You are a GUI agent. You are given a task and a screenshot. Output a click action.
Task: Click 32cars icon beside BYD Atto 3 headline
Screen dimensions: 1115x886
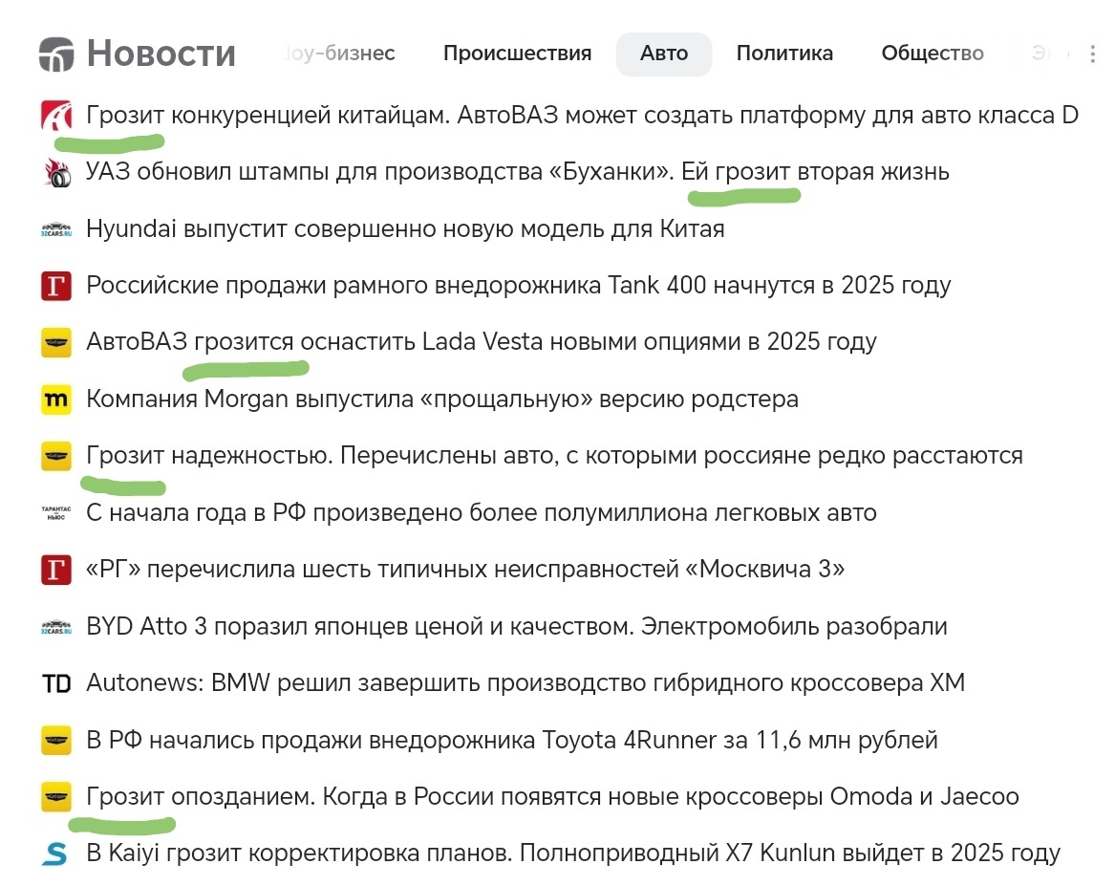coord(56,626)
